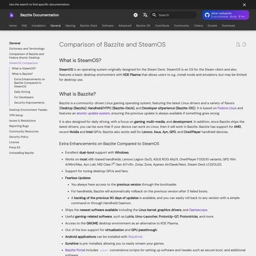Click the 'Fearless Updates' bullet text
The height and width of the screenshot is (256, 256).
(x=78, y=178)
